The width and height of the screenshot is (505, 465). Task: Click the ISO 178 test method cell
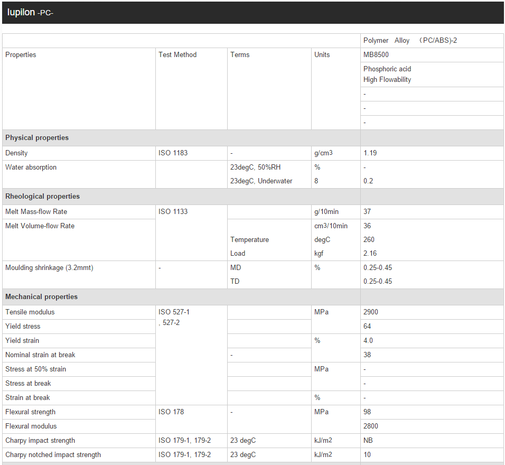[171, 412]
